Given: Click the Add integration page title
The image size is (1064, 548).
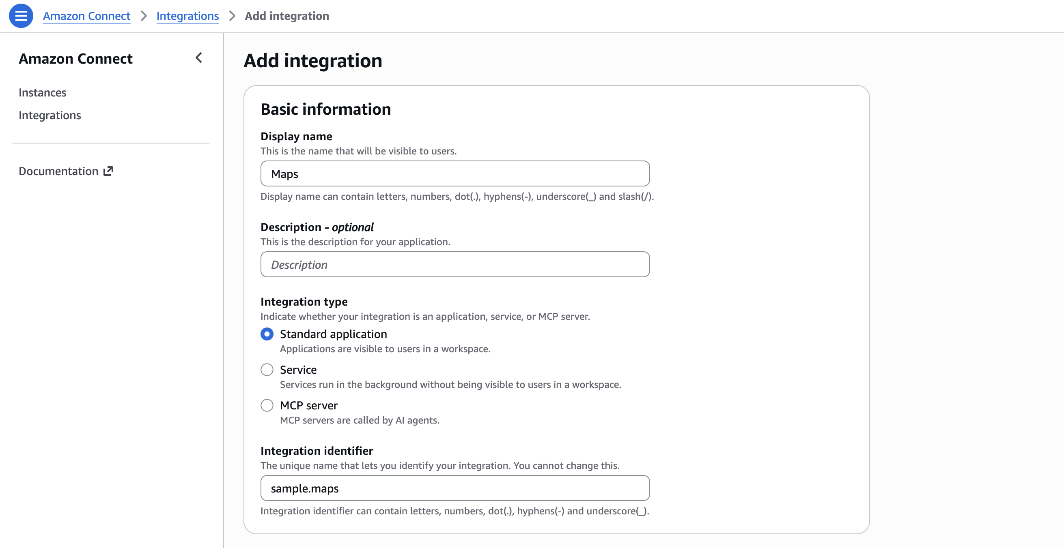Looking at the screenshot, I should (x=313, y=61).
